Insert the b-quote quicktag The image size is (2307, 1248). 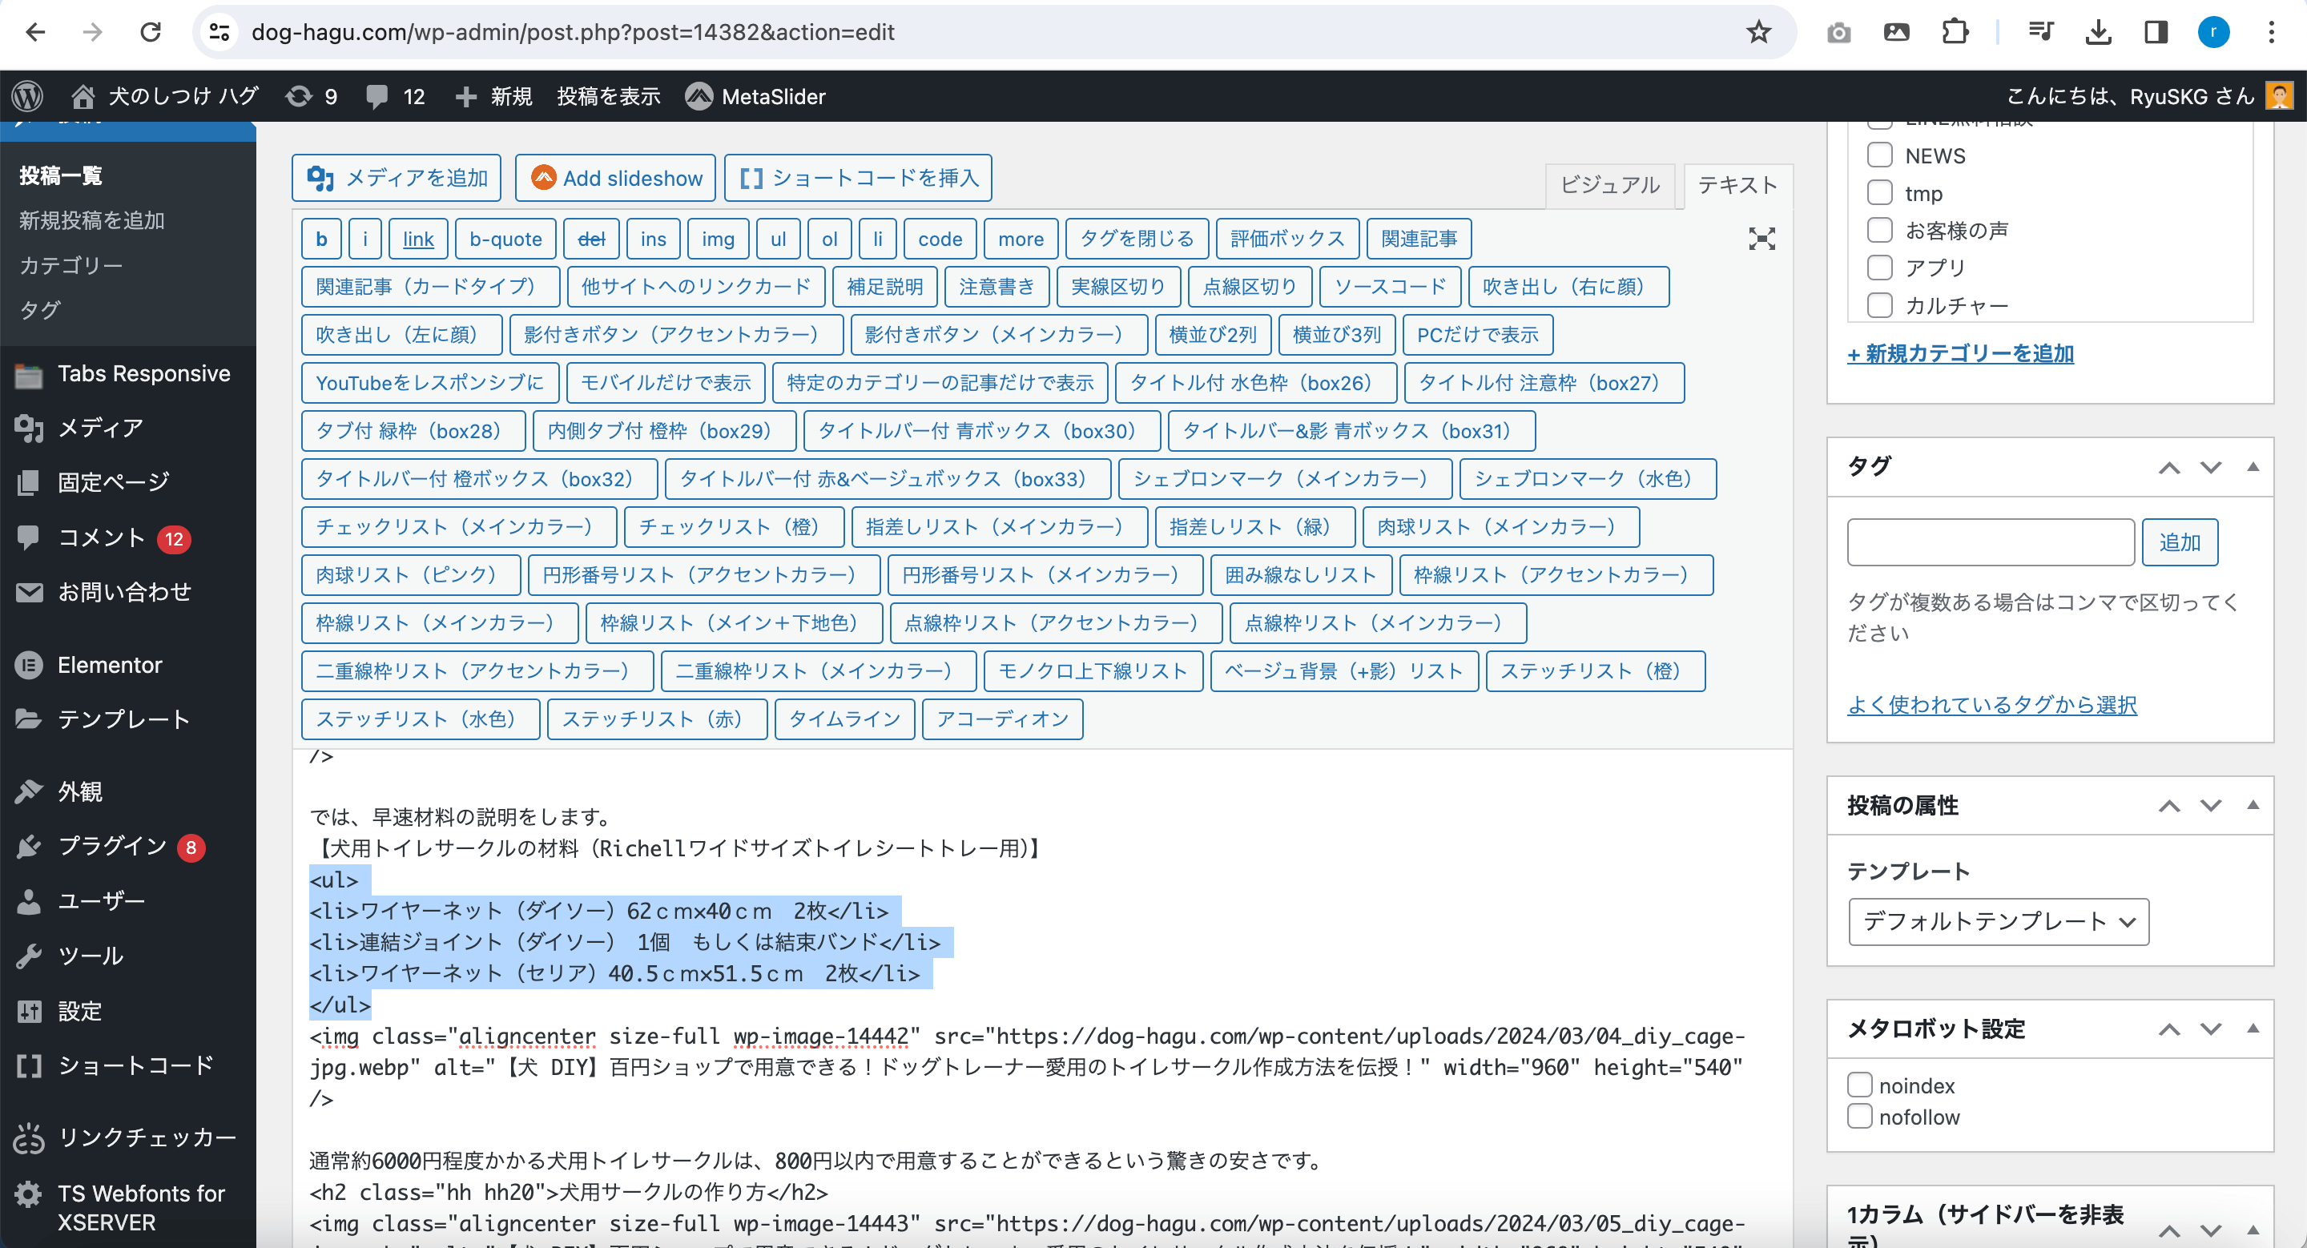[505, 238]
